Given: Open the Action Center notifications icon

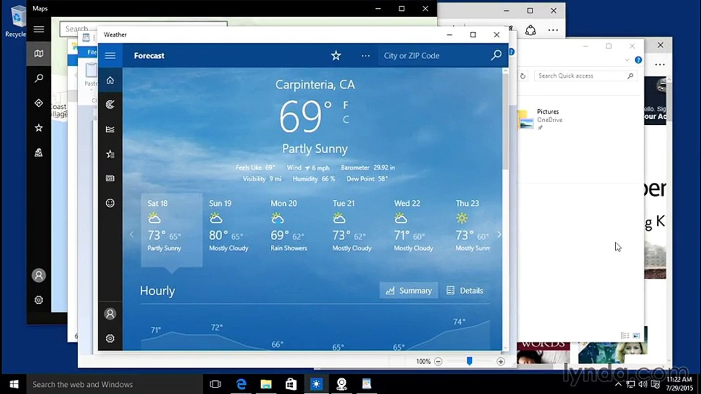Looking at the screenshot, I should 656,384.
